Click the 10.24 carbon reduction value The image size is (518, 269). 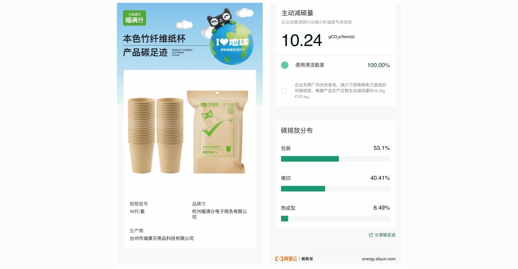(302, 41)
